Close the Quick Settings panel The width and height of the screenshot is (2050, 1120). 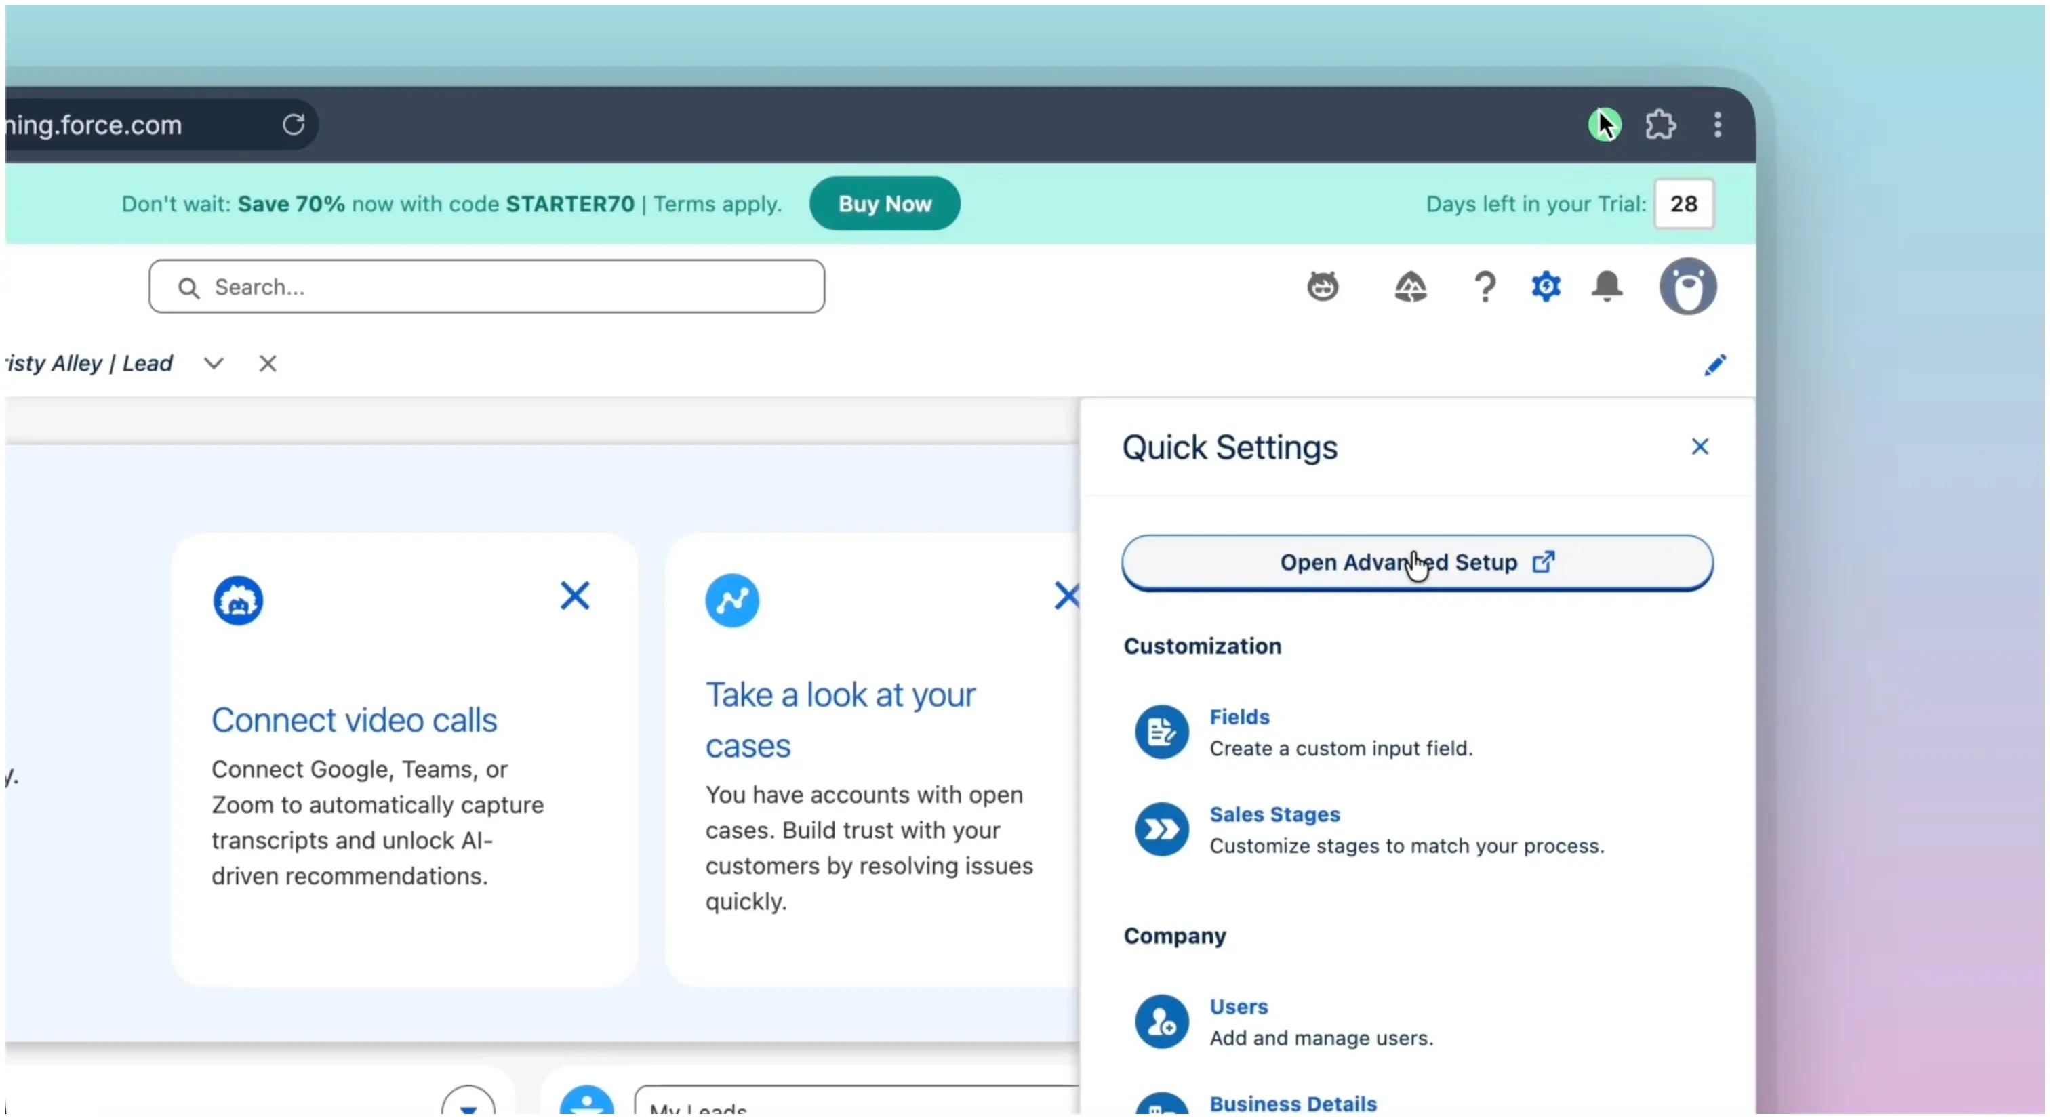1700,447
